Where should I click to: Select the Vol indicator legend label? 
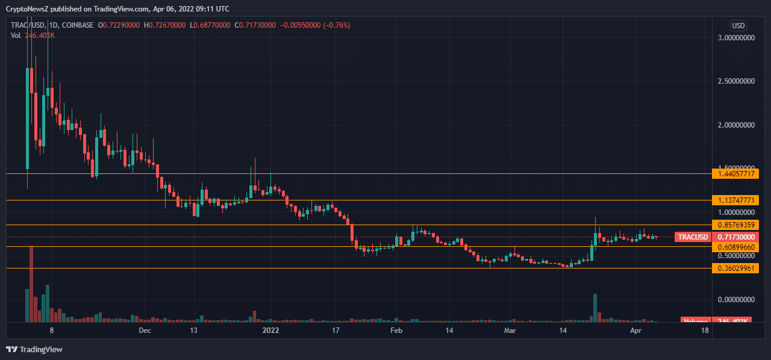click(x=17, y=36)
